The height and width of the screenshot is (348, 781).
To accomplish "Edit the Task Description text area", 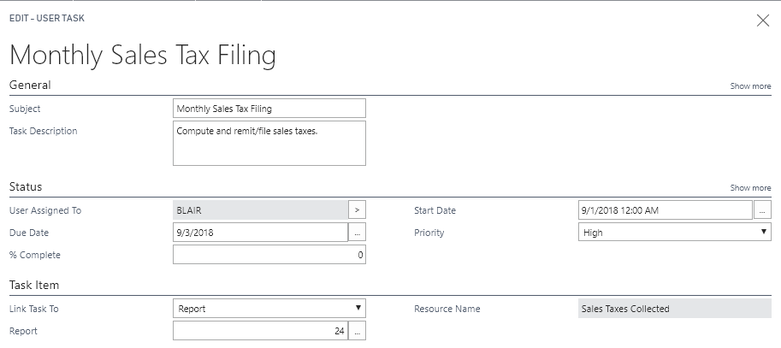I will pos(269,144).
